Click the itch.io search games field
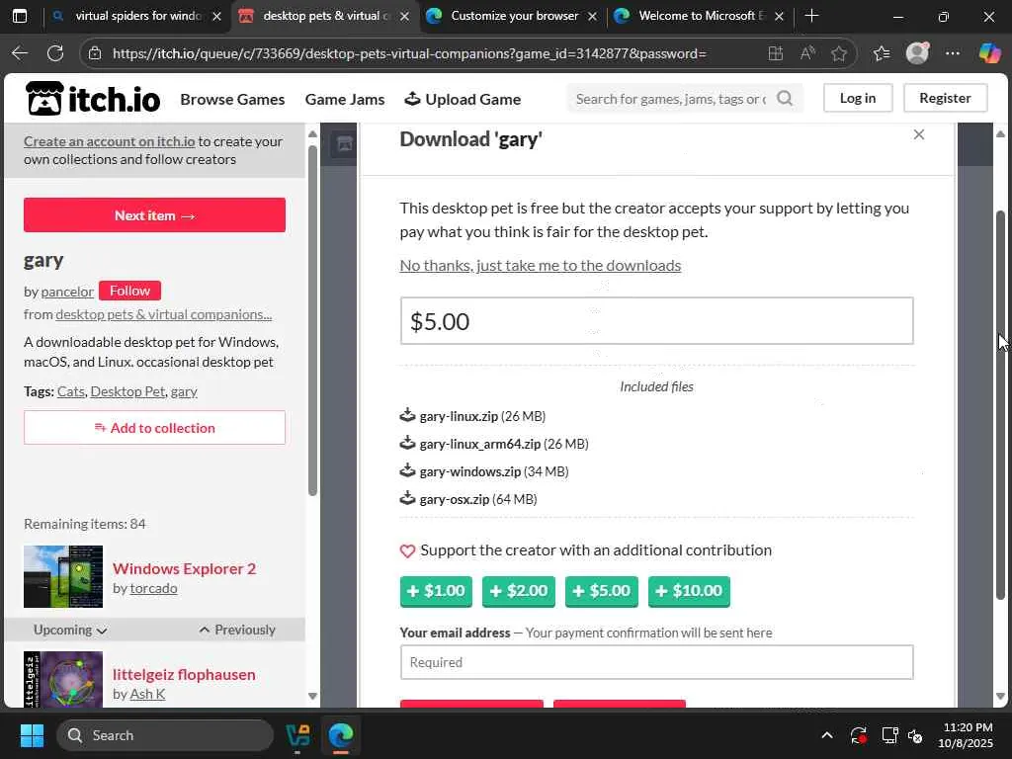This screenshot has height=759, width=1012. pos(671,98)
